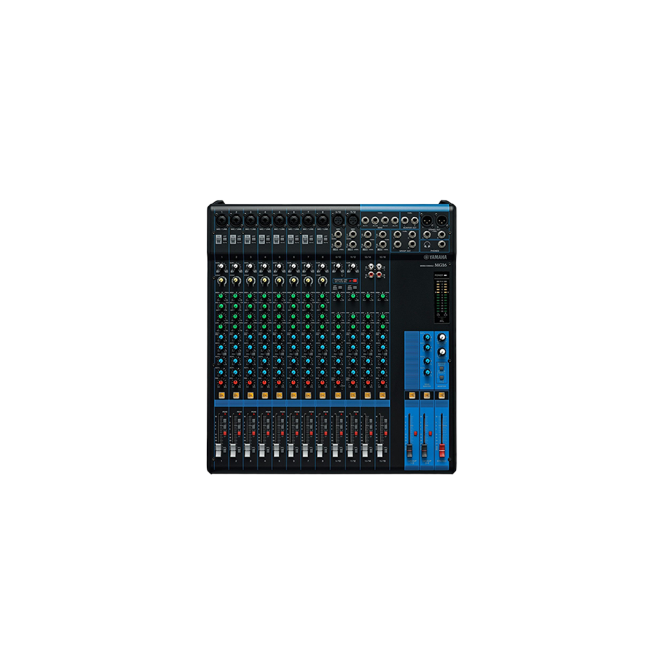Flip the PAD switch on channel 4
The height and width of the screenshot is (663, 663).
click(262, 240)
